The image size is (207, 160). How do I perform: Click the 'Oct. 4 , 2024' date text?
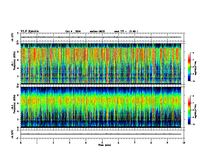(x=73, y=31)
